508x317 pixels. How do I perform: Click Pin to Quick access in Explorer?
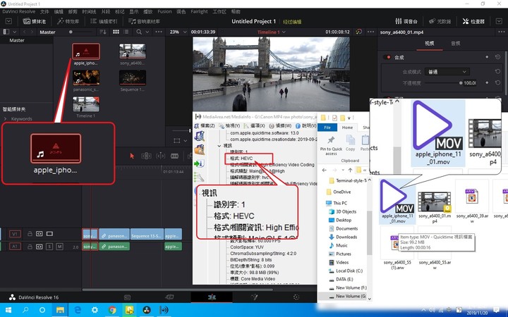(x=331, y=146)
